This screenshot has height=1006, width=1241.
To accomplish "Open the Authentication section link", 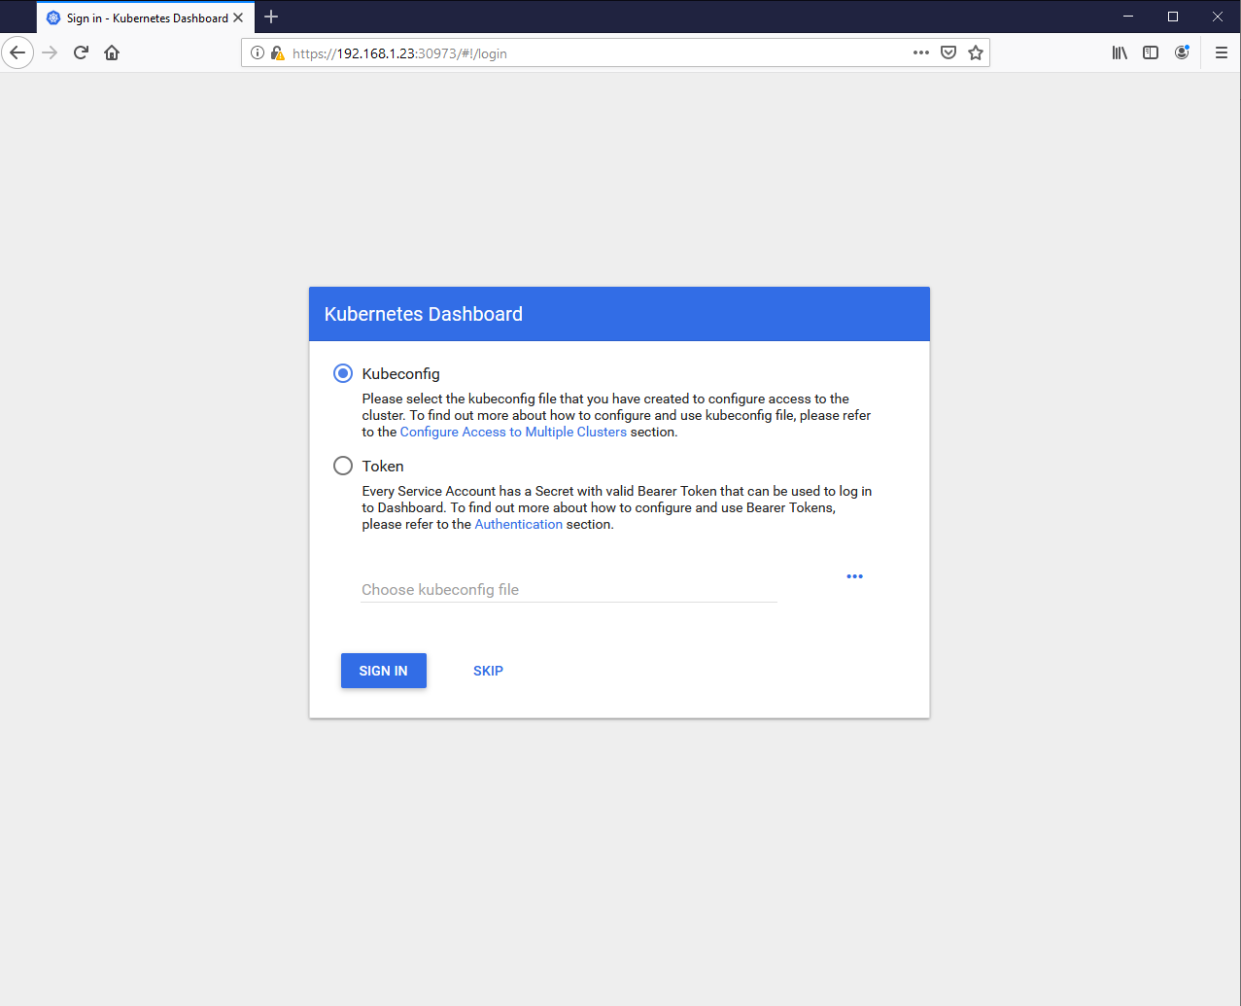I will click(518, 524).
